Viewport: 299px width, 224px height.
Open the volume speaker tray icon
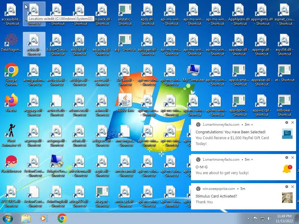270,218
